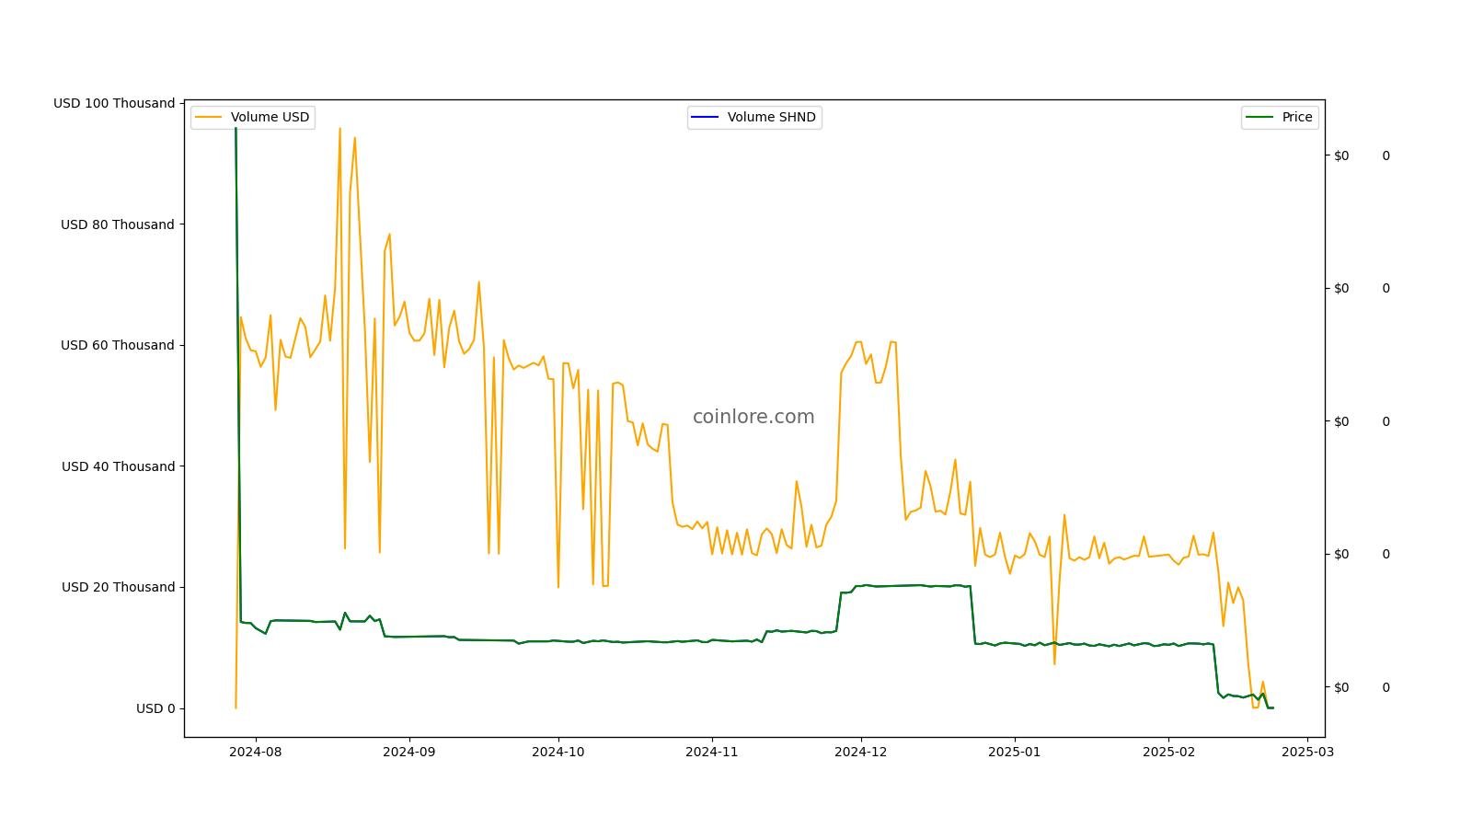Click the USD 20 Thousand axis label
Viewport: 1472px width, 828px height.
coord(118,587)
